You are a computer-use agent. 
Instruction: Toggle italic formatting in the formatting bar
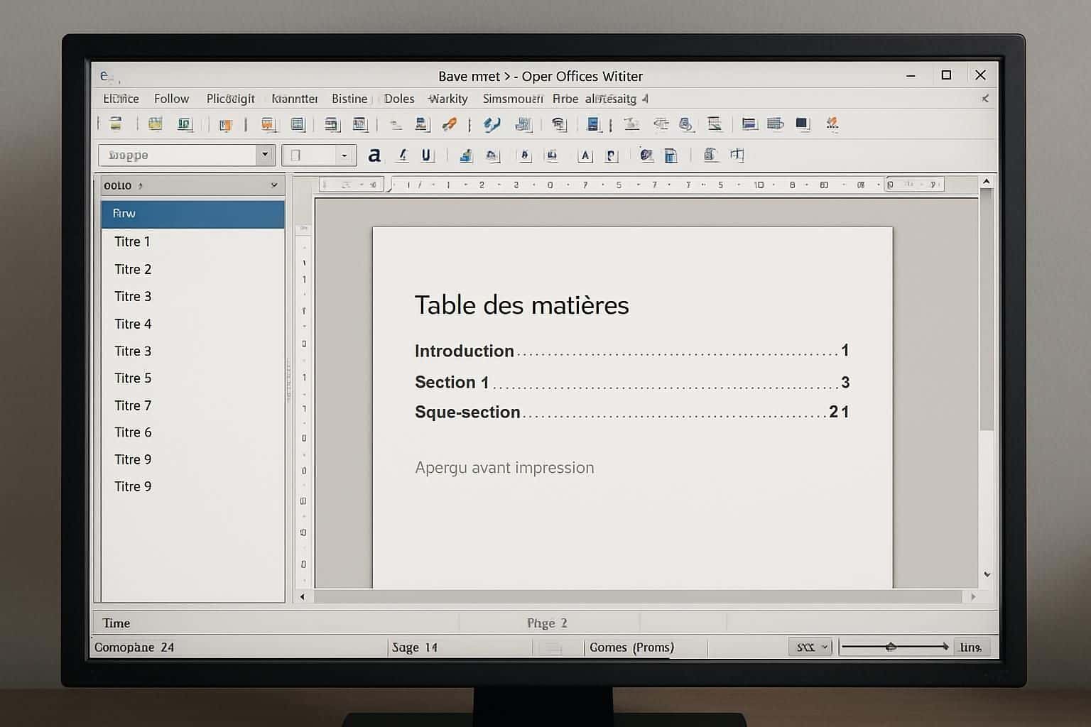pyautogui.click(x=403, y=155)
